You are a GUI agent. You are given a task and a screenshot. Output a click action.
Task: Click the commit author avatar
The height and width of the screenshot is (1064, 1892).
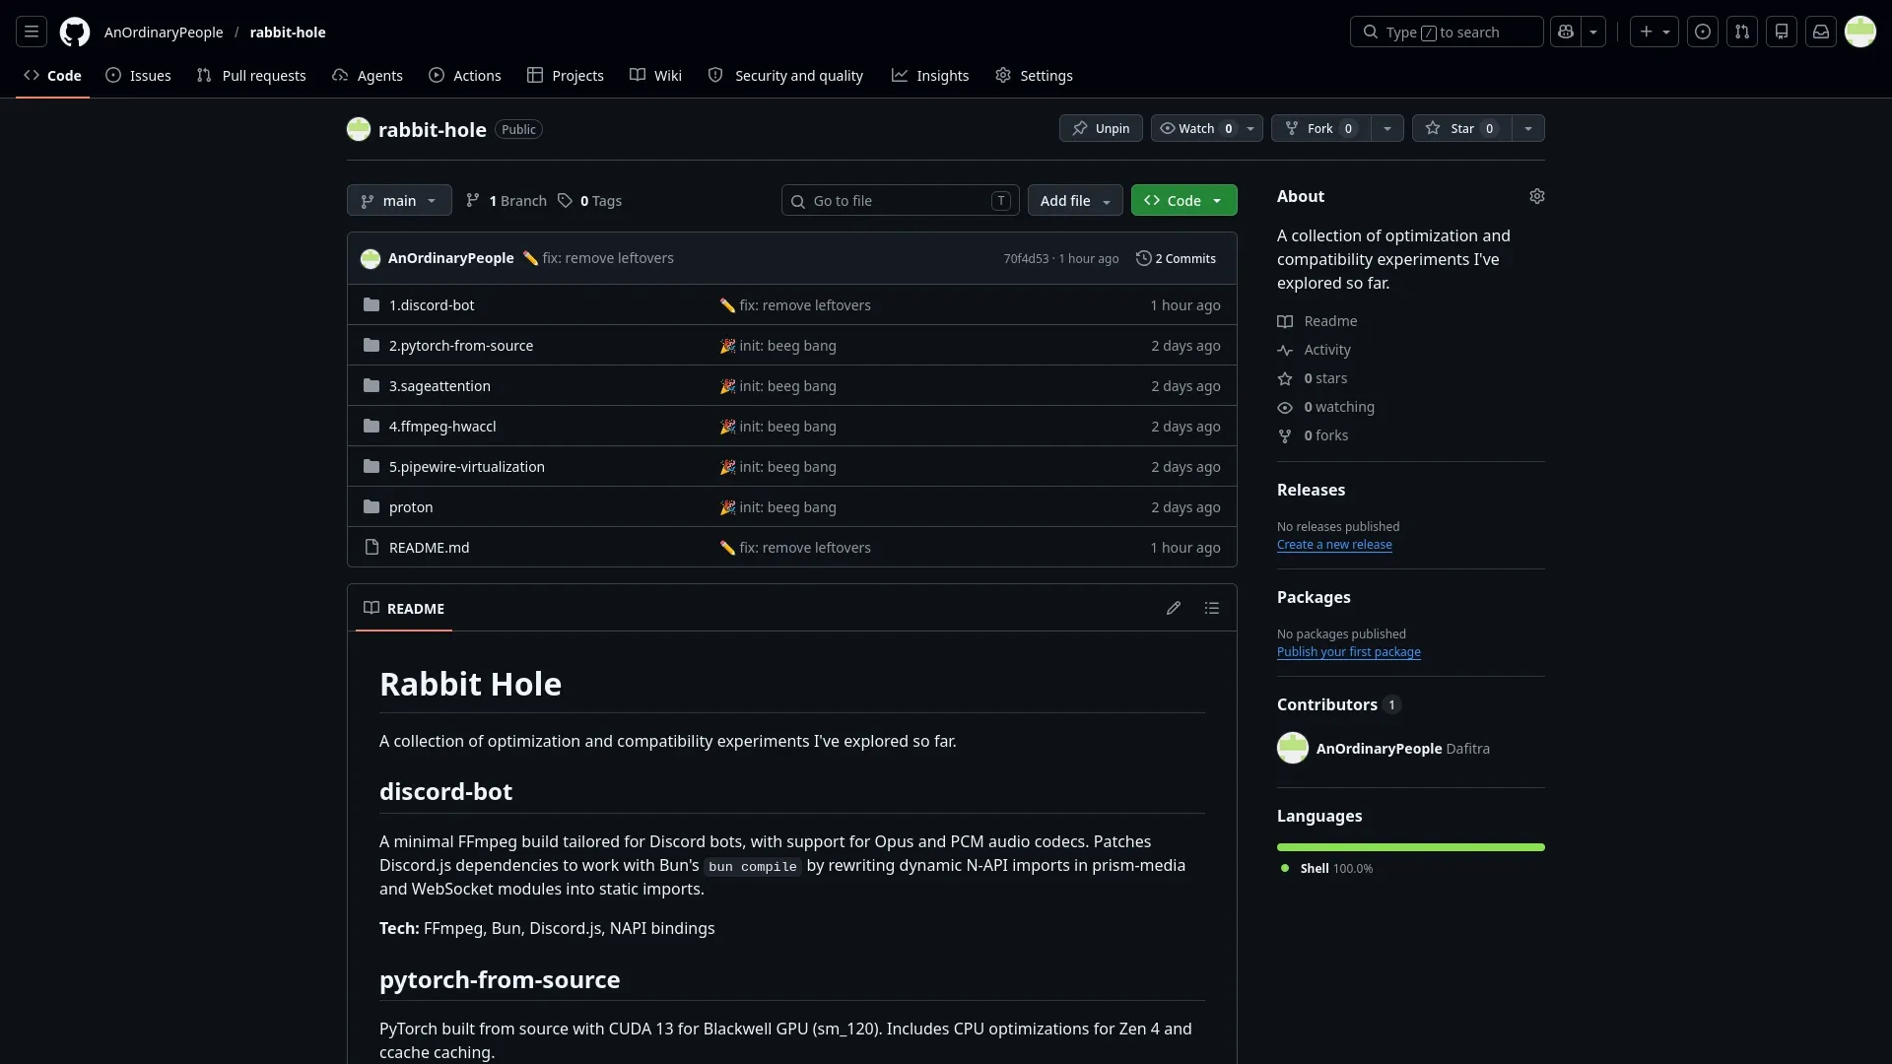(x=371, y=258)
